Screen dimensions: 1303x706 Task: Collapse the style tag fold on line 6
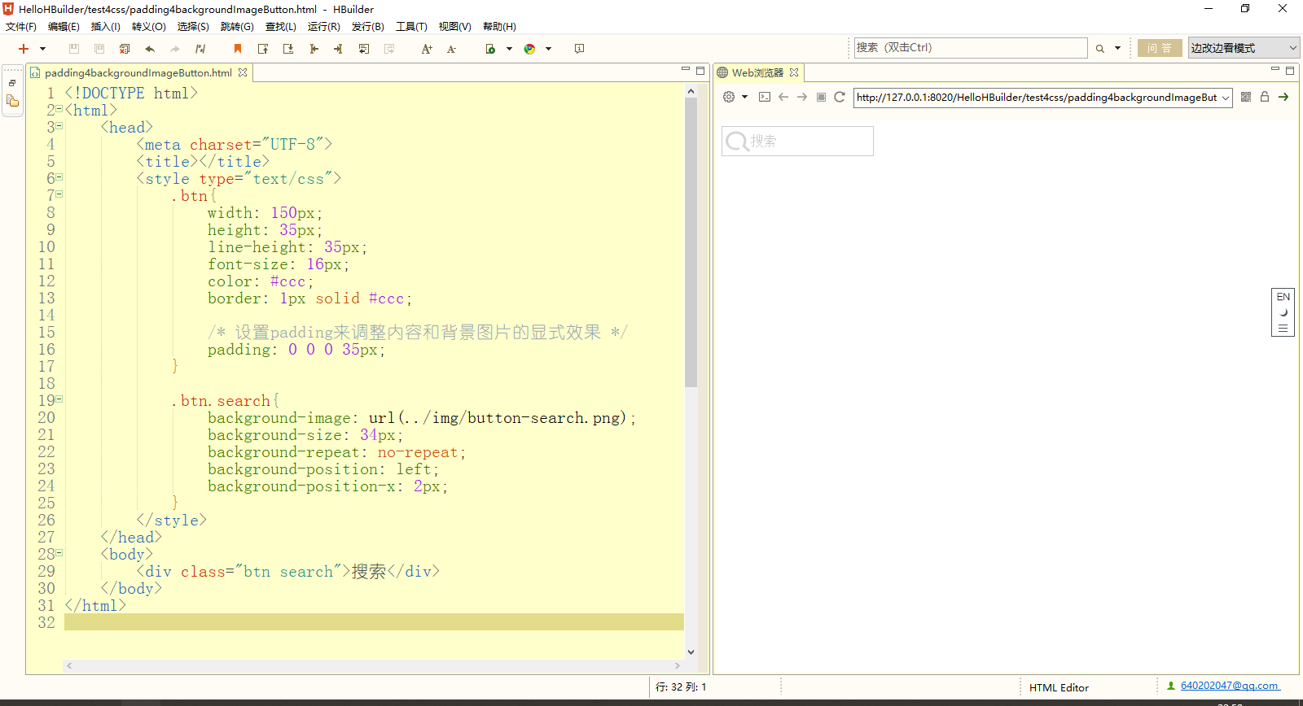click(x=59, y=177)
